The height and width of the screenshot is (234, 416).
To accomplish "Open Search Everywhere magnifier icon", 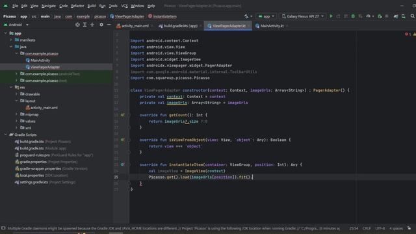I will [412, 16].
